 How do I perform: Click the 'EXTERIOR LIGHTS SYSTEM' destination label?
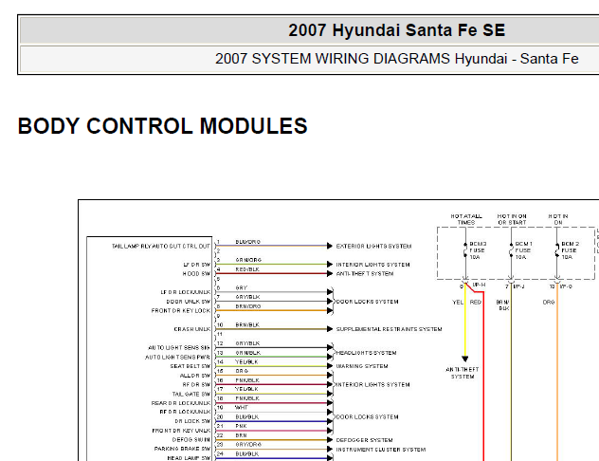tap(373, 247)
